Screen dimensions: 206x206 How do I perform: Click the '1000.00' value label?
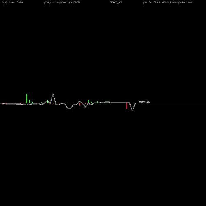pos(144,102)
